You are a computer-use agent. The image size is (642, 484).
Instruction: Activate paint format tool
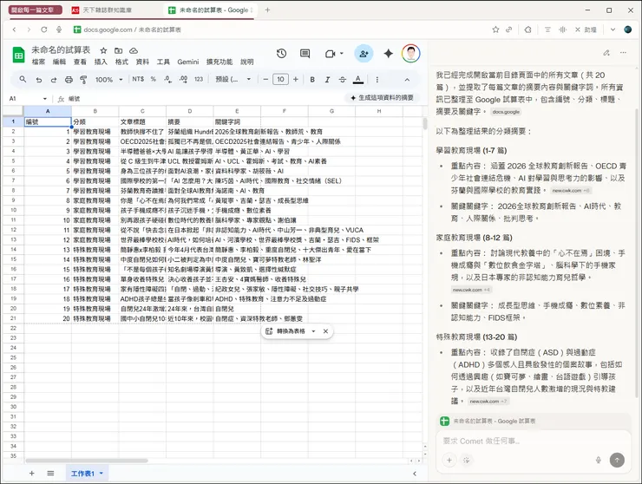(x=83, y=80)
